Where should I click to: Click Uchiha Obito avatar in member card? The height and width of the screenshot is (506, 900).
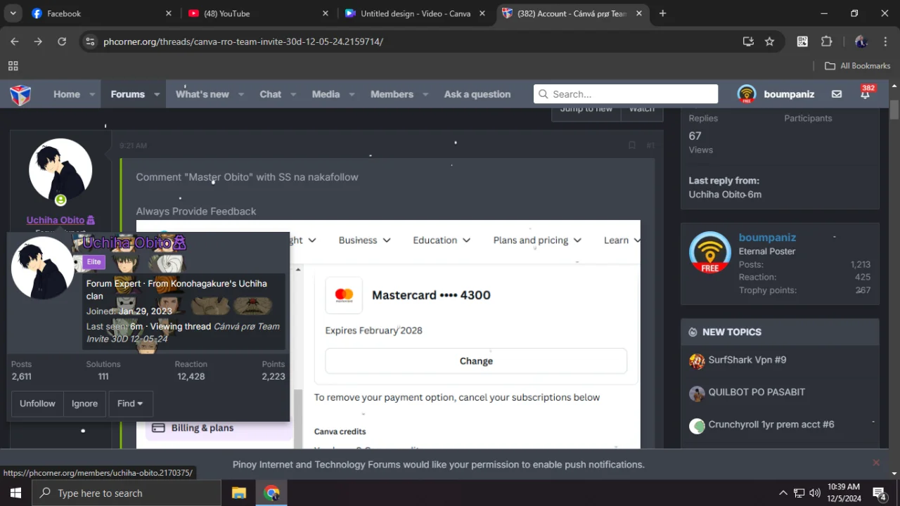point(43,268)
